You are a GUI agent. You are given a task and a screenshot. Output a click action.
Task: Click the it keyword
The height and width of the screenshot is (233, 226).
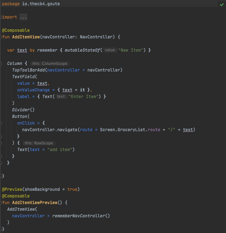82,90
